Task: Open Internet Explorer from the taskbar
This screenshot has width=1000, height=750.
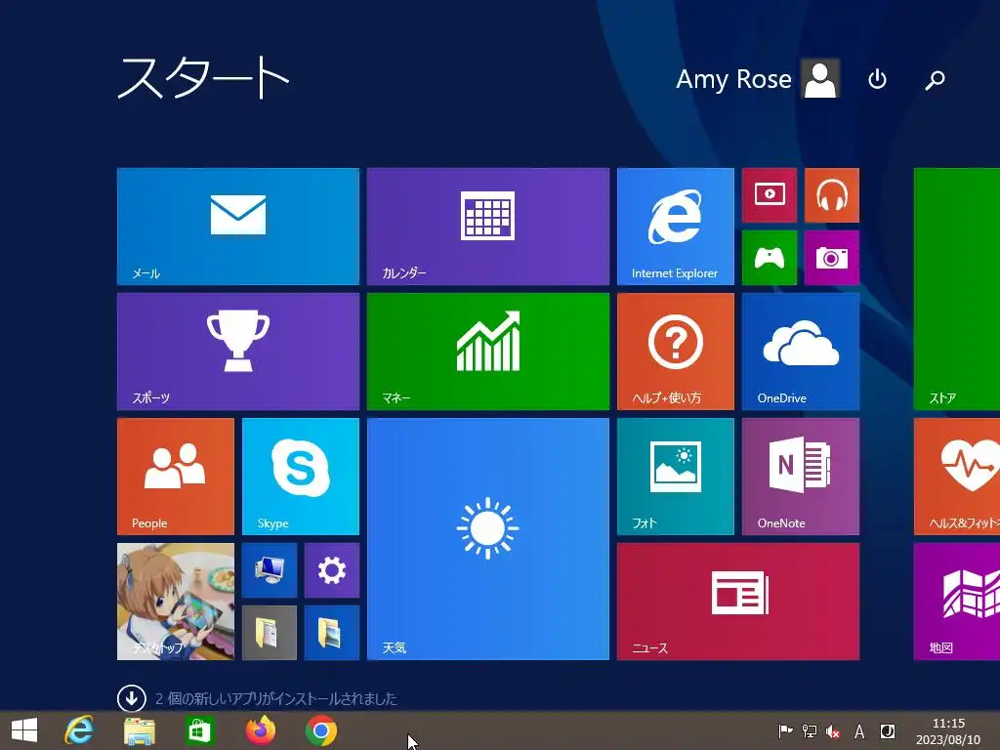Action: pyautogui.click(x=78, y=730)
